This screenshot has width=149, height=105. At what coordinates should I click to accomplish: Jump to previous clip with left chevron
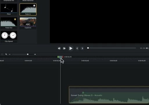(77, 48)
